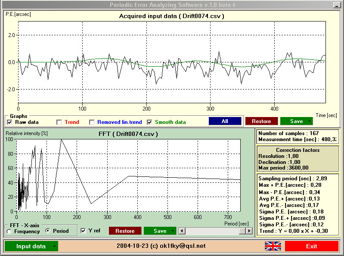Toggle the Raw data checkbox
This screenshot has height=256, width=344.
9,122
